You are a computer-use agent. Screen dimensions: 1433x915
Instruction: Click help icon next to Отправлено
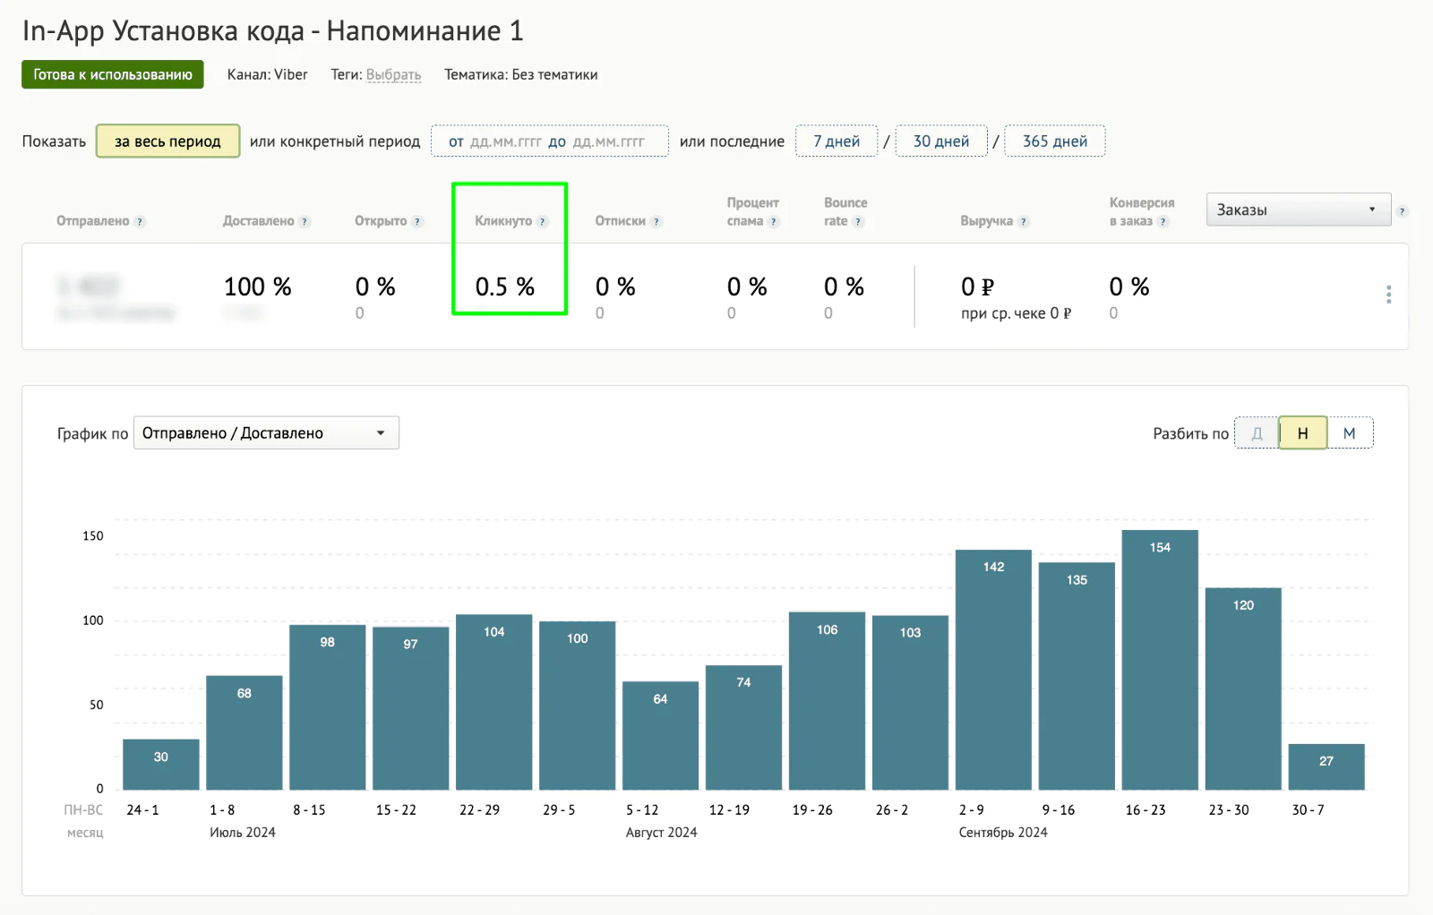click(140, 221)
